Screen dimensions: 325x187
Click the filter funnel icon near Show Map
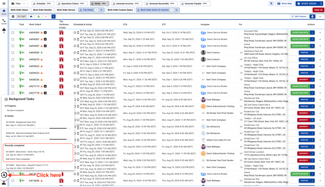click(271, 3)
